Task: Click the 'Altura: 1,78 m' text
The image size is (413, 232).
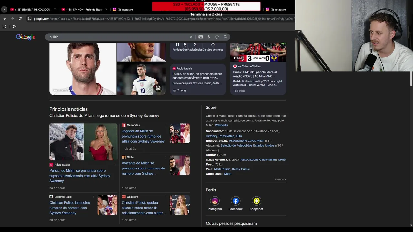Action: pyautogui.click(x=216, y=155)
